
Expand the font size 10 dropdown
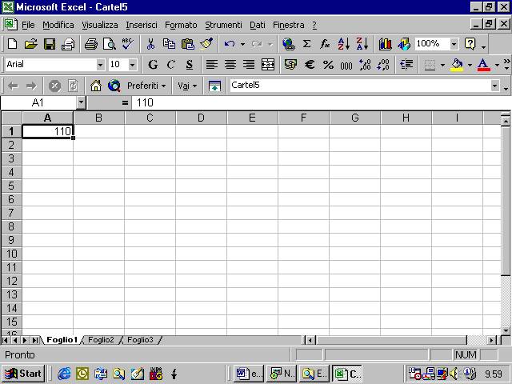pos(132,65)
